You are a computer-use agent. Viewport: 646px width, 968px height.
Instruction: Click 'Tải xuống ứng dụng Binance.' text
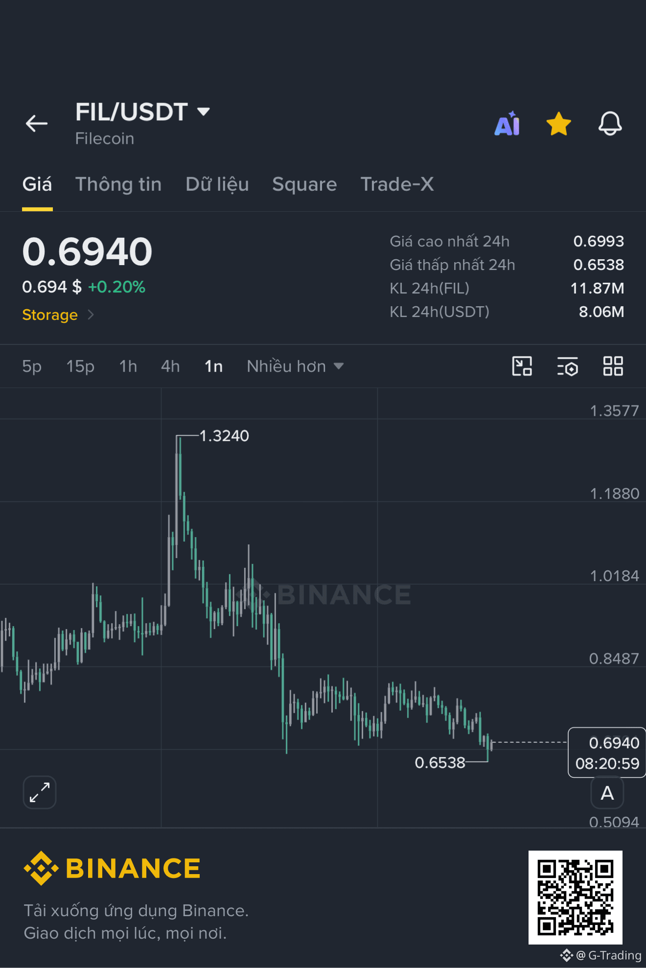pos(136,911)
